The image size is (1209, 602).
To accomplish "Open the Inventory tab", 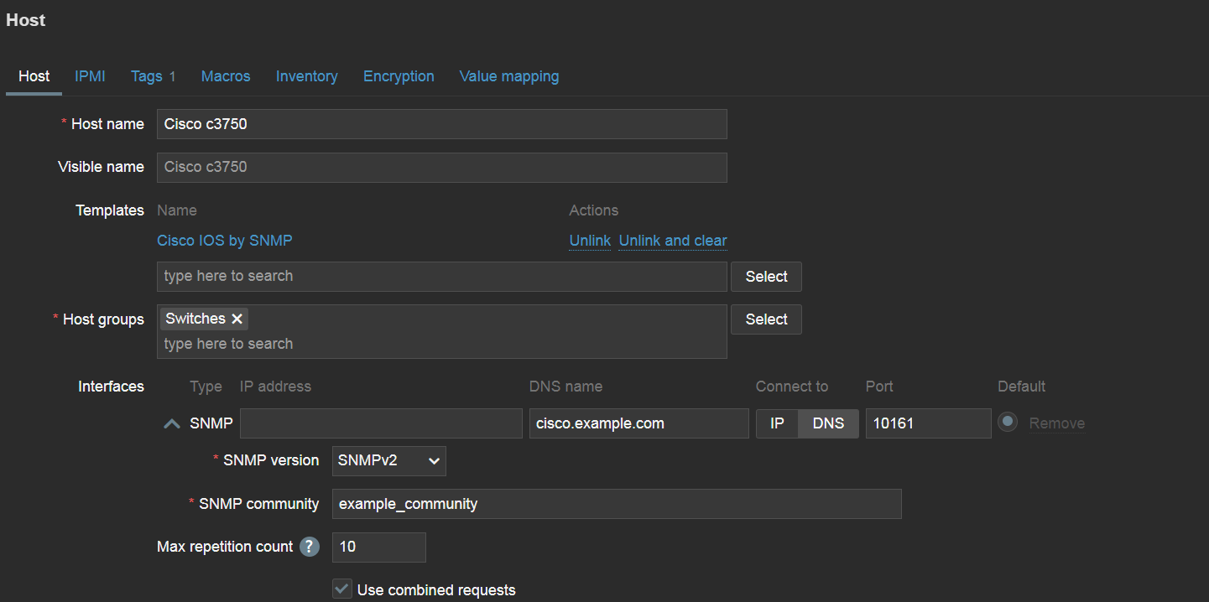I will click(307, 76).
